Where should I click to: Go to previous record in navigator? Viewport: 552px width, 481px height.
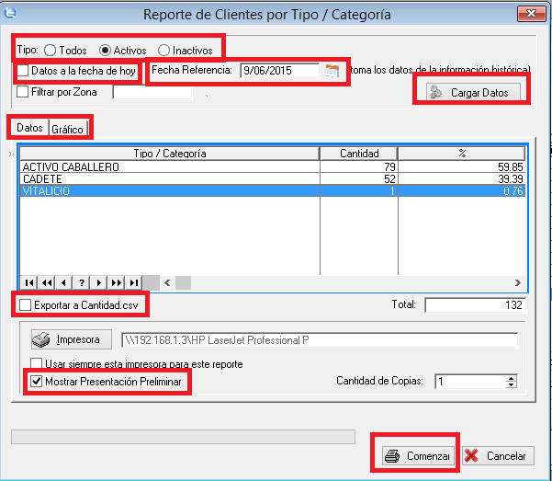64,282
